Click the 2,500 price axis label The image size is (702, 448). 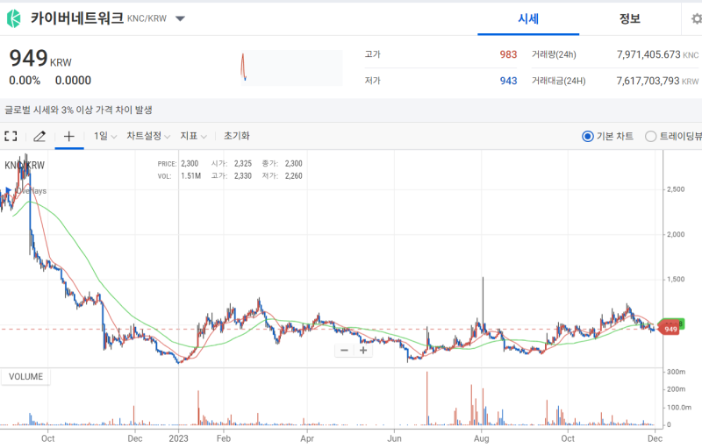676,189
